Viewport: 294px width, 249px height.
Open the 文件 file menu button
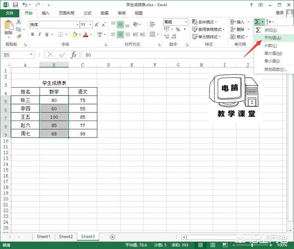pos(9,13)
